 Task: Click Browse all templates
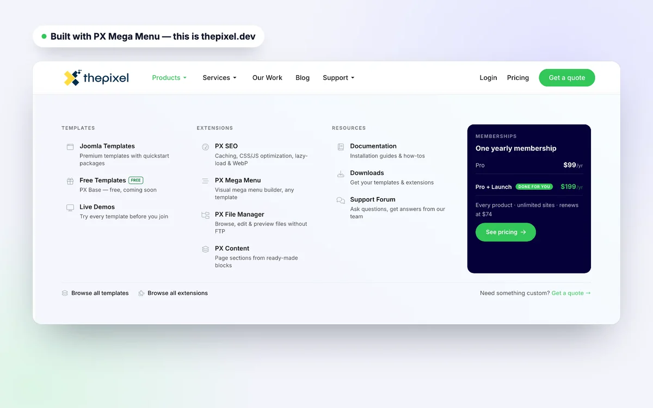click(95, 293)
